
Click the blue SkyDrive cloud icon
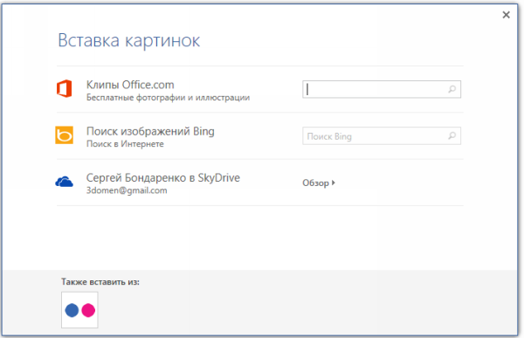coord(64,182)
